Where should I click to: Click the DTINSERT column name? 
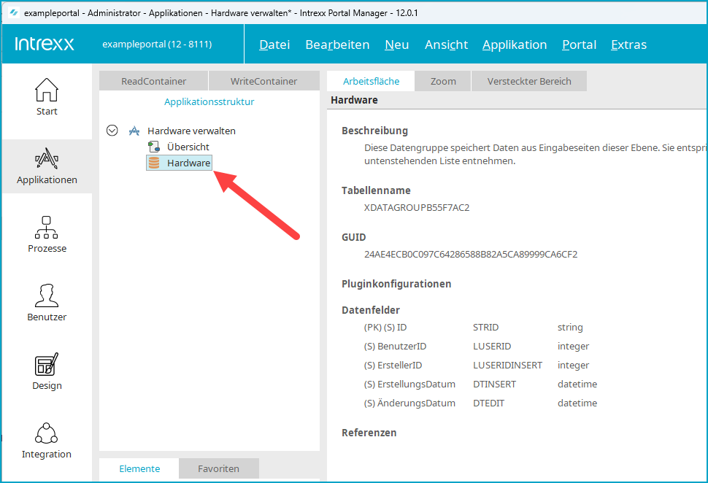point(494,385)
